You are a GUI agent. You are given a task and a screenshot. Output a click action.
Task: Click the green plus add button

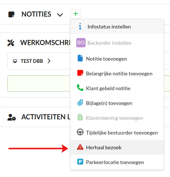(x=76, y=14)
